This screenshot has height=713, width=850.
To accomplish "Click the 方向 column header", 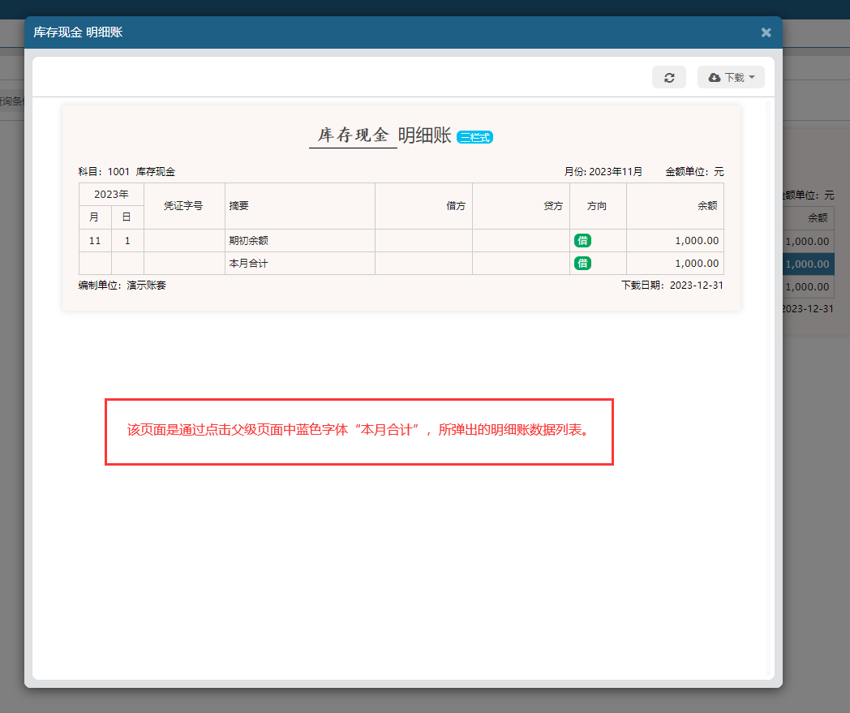I will point(598,206).
